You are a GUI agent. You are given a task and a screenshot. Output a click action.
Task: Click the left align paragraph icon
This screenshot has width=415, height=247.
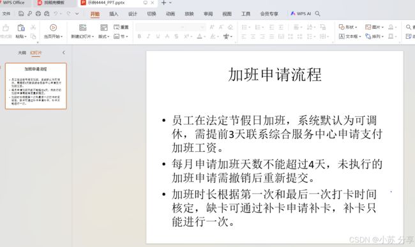click(x=244, y=36)
